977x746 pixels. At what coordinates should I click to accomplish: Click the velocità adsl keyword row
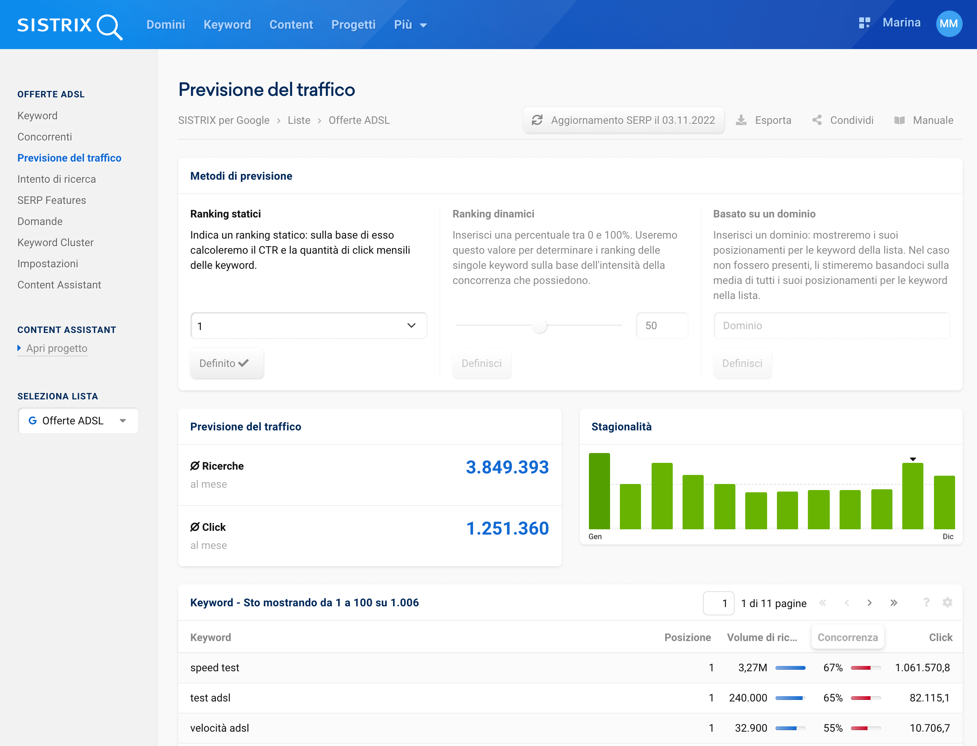coord(570,728)
